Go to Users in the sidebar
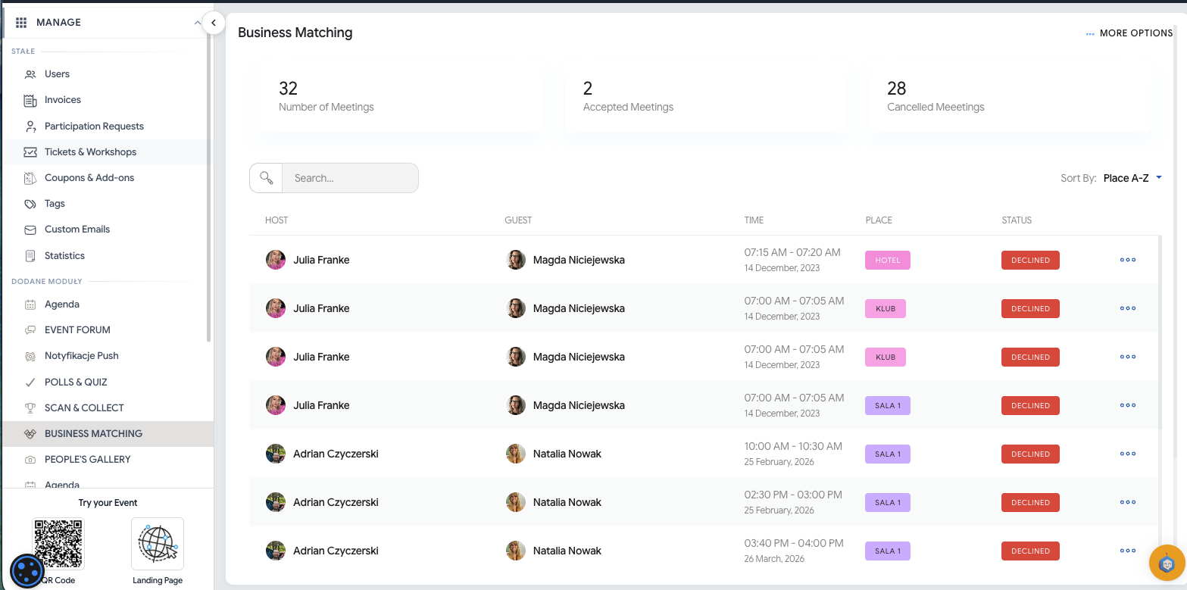Image resolution: width=1187 pixels, height=590 pixels. point(57,74)
